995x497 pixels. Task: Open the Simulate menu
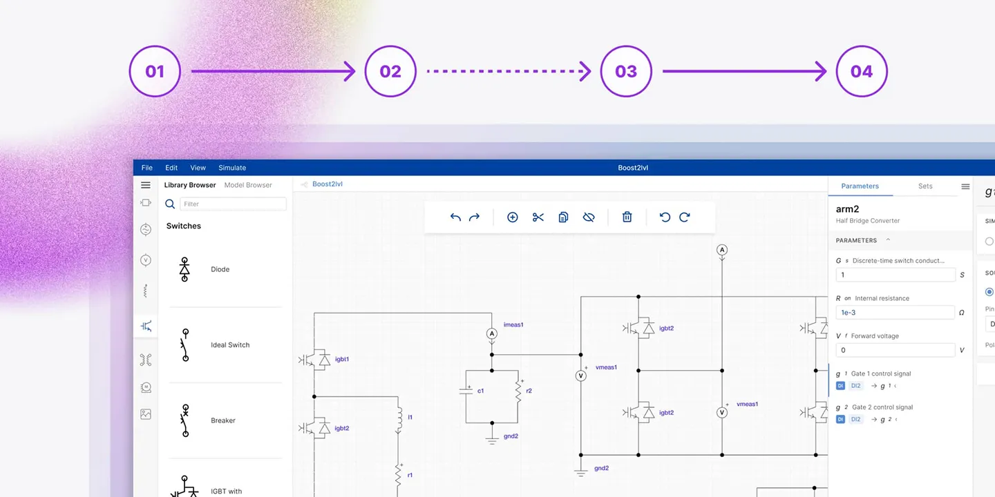(x=232, y=168)
